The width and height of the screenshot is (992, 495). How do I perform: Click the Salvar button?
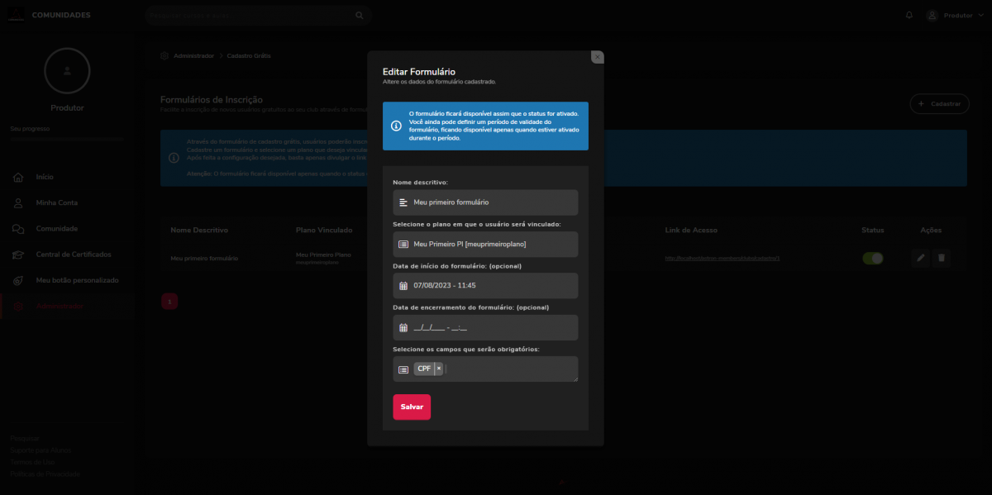click(x=412, y=407)
